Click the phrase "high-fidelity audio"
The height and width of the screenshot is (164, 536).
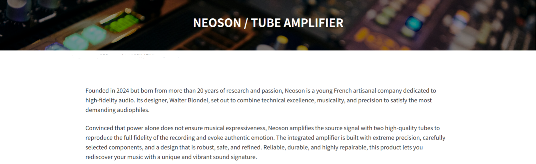point(110,100)
